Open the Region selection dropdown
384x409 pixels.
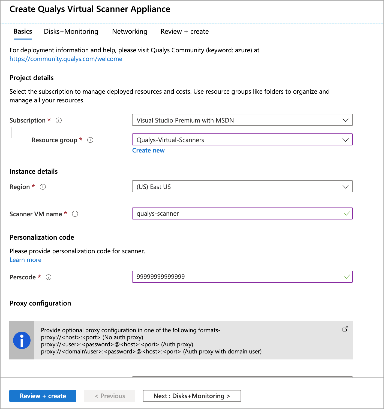345,187
